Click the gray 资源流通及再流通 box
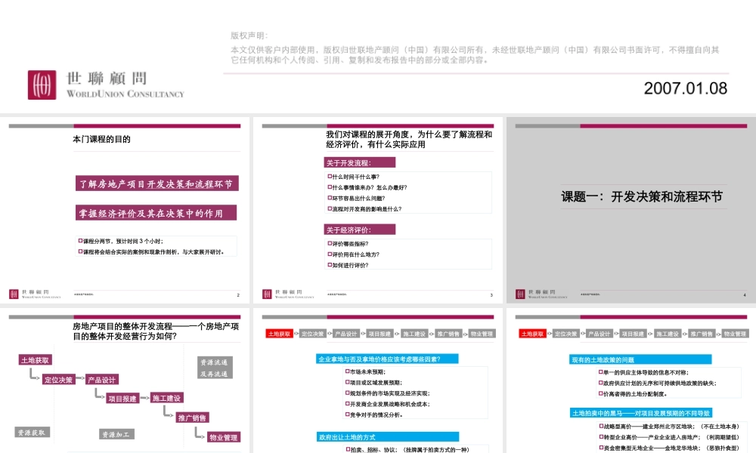The width and height of the screenshot is (756, 453). (215, 368)
